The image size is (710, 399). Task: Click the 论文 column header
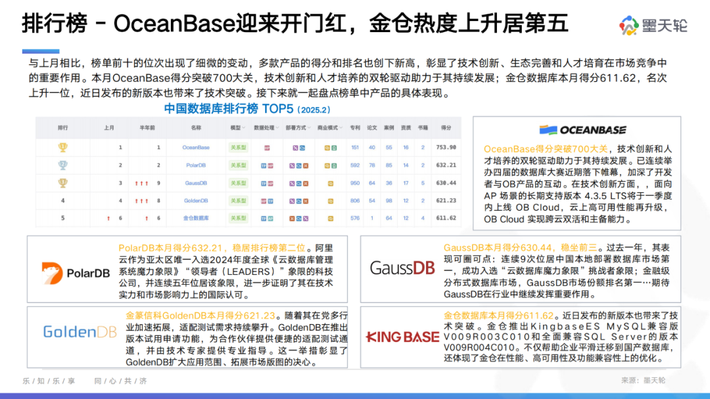[x=371, y=128]
